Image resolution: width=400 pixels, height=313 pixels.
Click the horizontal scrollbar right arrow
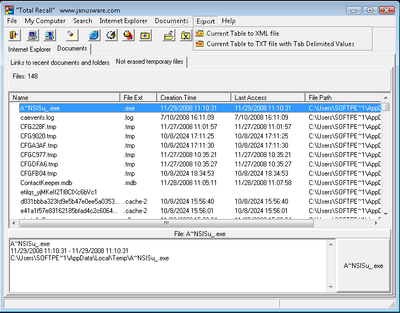point(376,223)
